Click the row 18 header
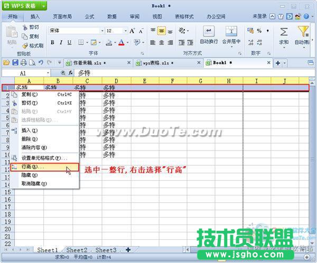The height and width of the screenshot is (263, 317). point(8,214)
